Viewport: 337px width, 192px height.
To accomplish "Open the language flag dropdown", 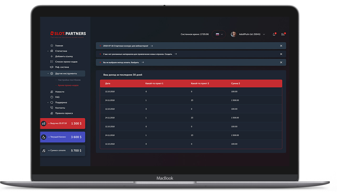I will [219, 34].
